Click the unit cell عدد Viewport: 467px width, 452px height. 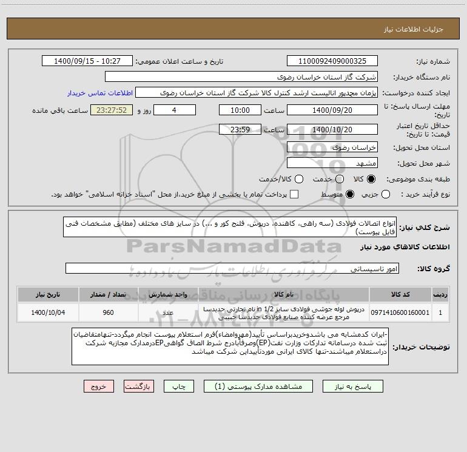point(168,312)
